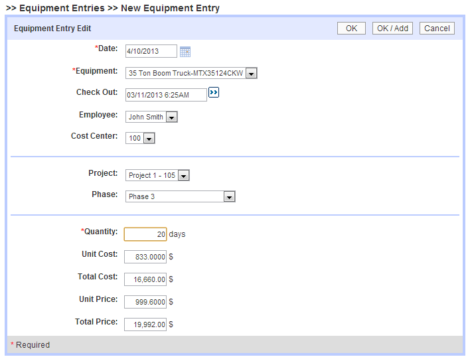Click the Check Out arrow icon
The height and width of the screenshot is (359, 470).
pyautogui.click(x=213, y=94)
